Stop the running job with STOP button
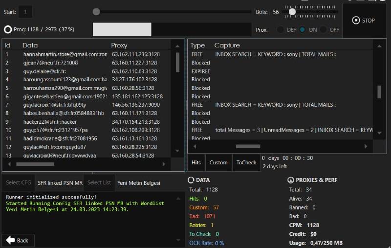This screenshot has width=391, height=248. coord(363,21)
